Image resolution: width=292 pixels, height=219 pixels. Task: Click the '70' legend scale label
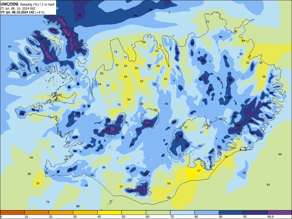172,217
